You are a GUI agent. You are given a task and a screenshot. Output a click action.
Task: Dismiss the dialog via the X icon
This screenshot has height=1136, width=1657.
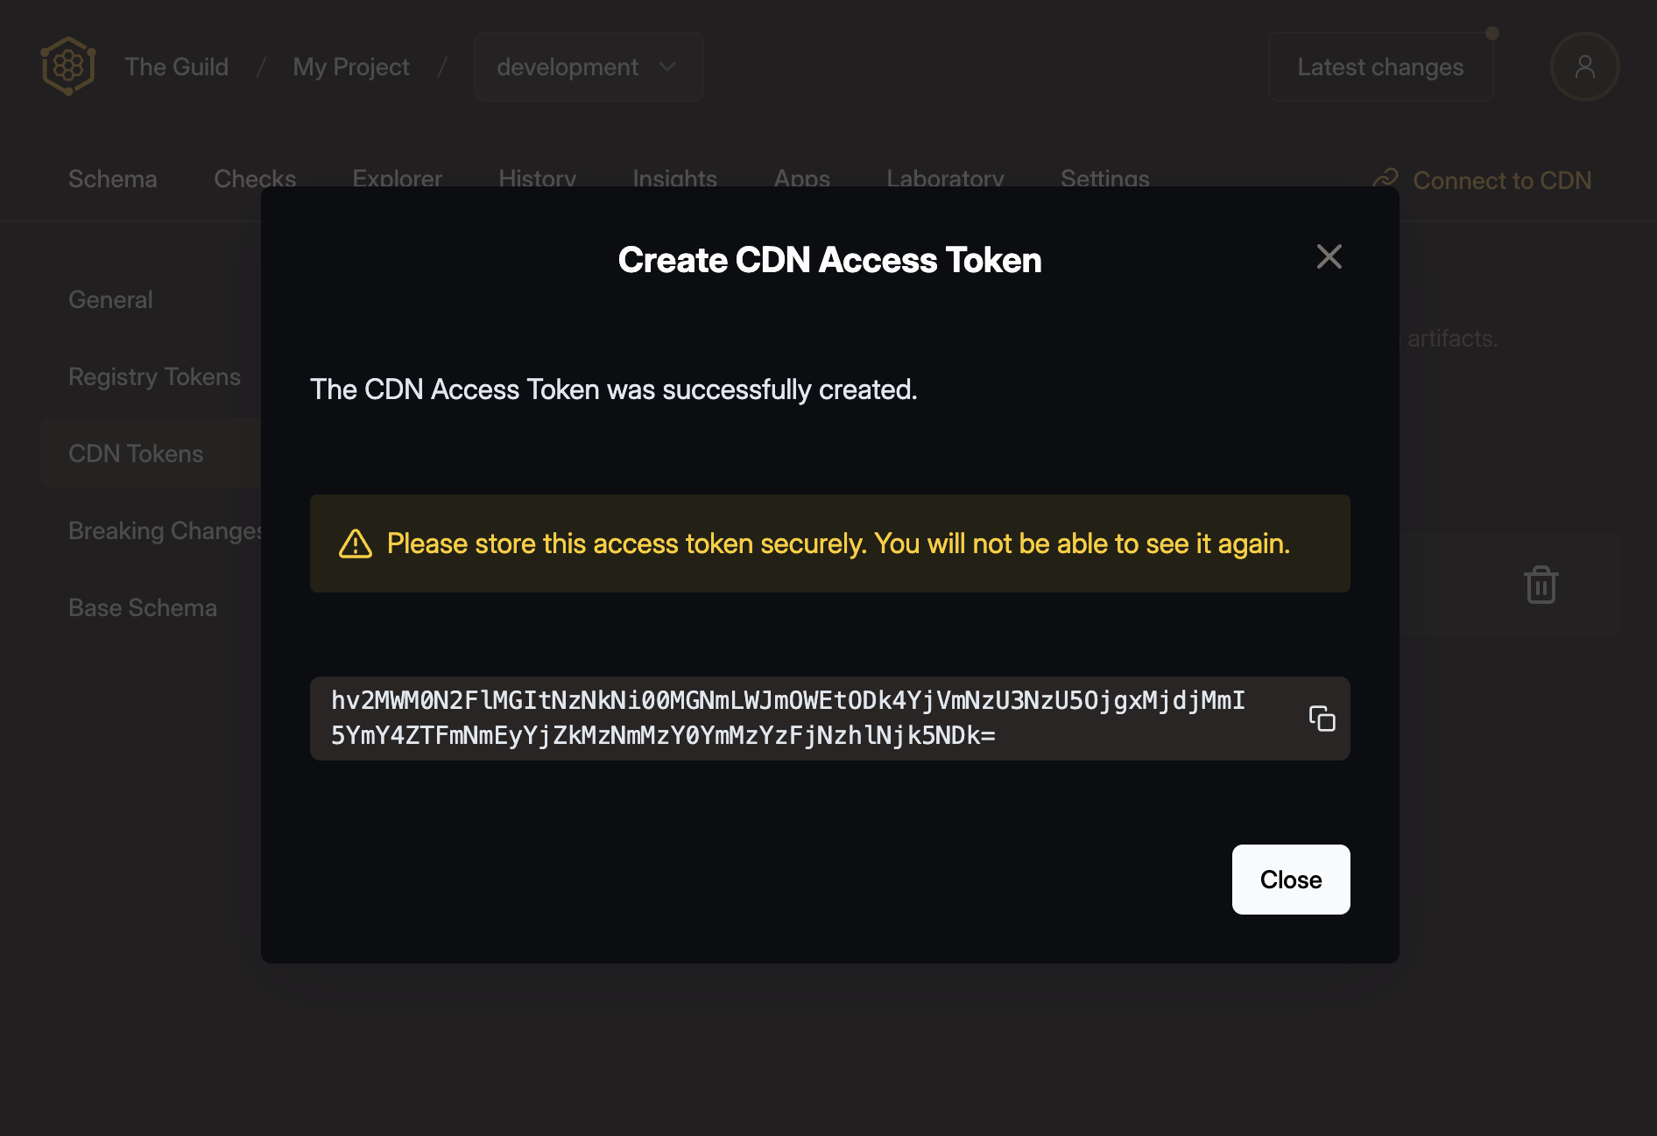point(1329,256)
